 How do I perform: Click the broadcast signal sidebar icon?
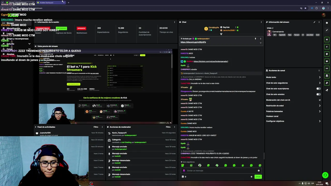click(327, 68)
